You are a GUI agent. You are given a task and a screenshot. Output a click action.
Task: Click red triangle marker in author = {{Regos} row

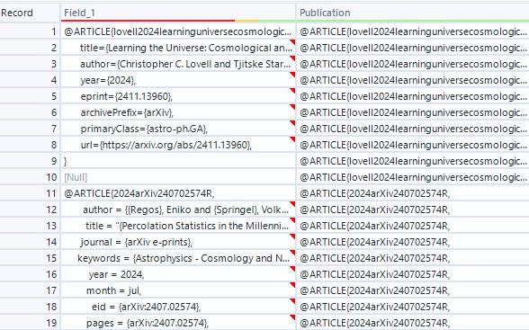click(292, 204)
